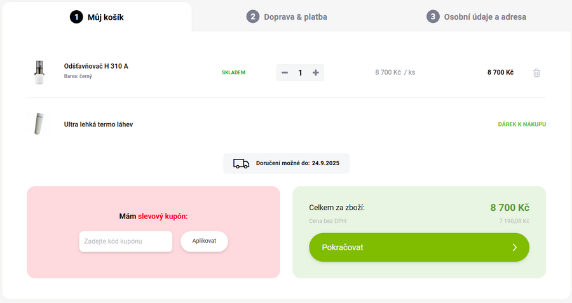Delete the Odšťavňovač item with trash icon
This screenshot has height=303, width=572.
tap(536, 72)
